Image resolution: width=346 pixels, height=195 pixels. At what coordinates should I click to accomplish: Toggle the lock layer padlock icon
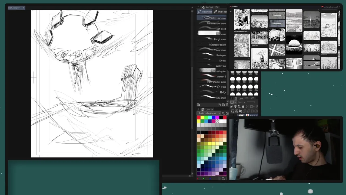[x=243, y=106]
